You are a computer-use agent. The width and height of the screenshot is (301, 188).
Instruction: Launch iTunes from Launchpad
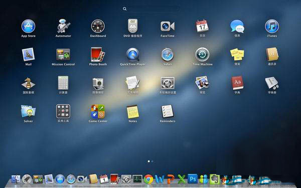pos(272,26)
